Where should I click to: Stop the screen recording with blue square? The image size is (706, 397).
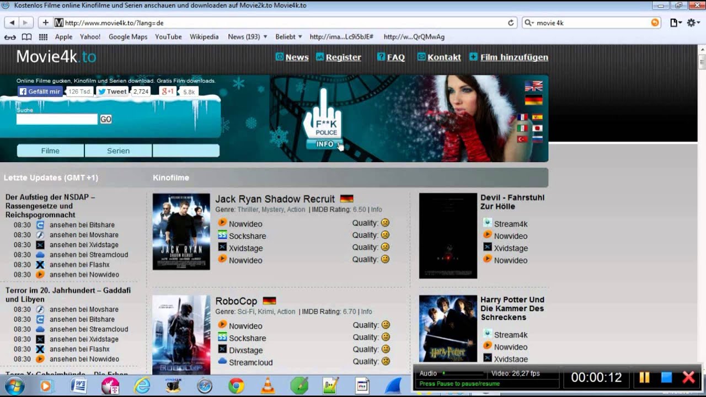point(666,377)
